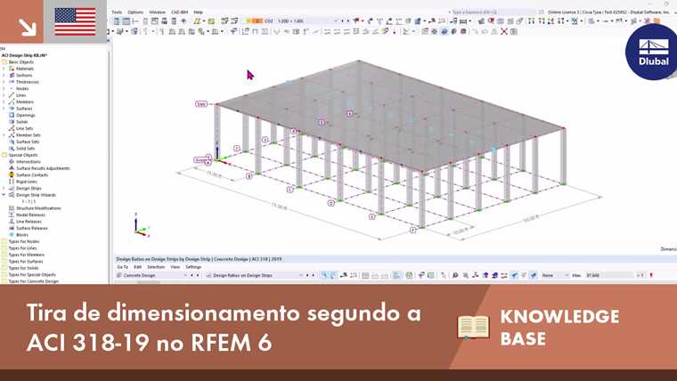This screenshot has height=381, width=677.
Task: Click the '> 1' ratio filter button
Action: (640, 275)
